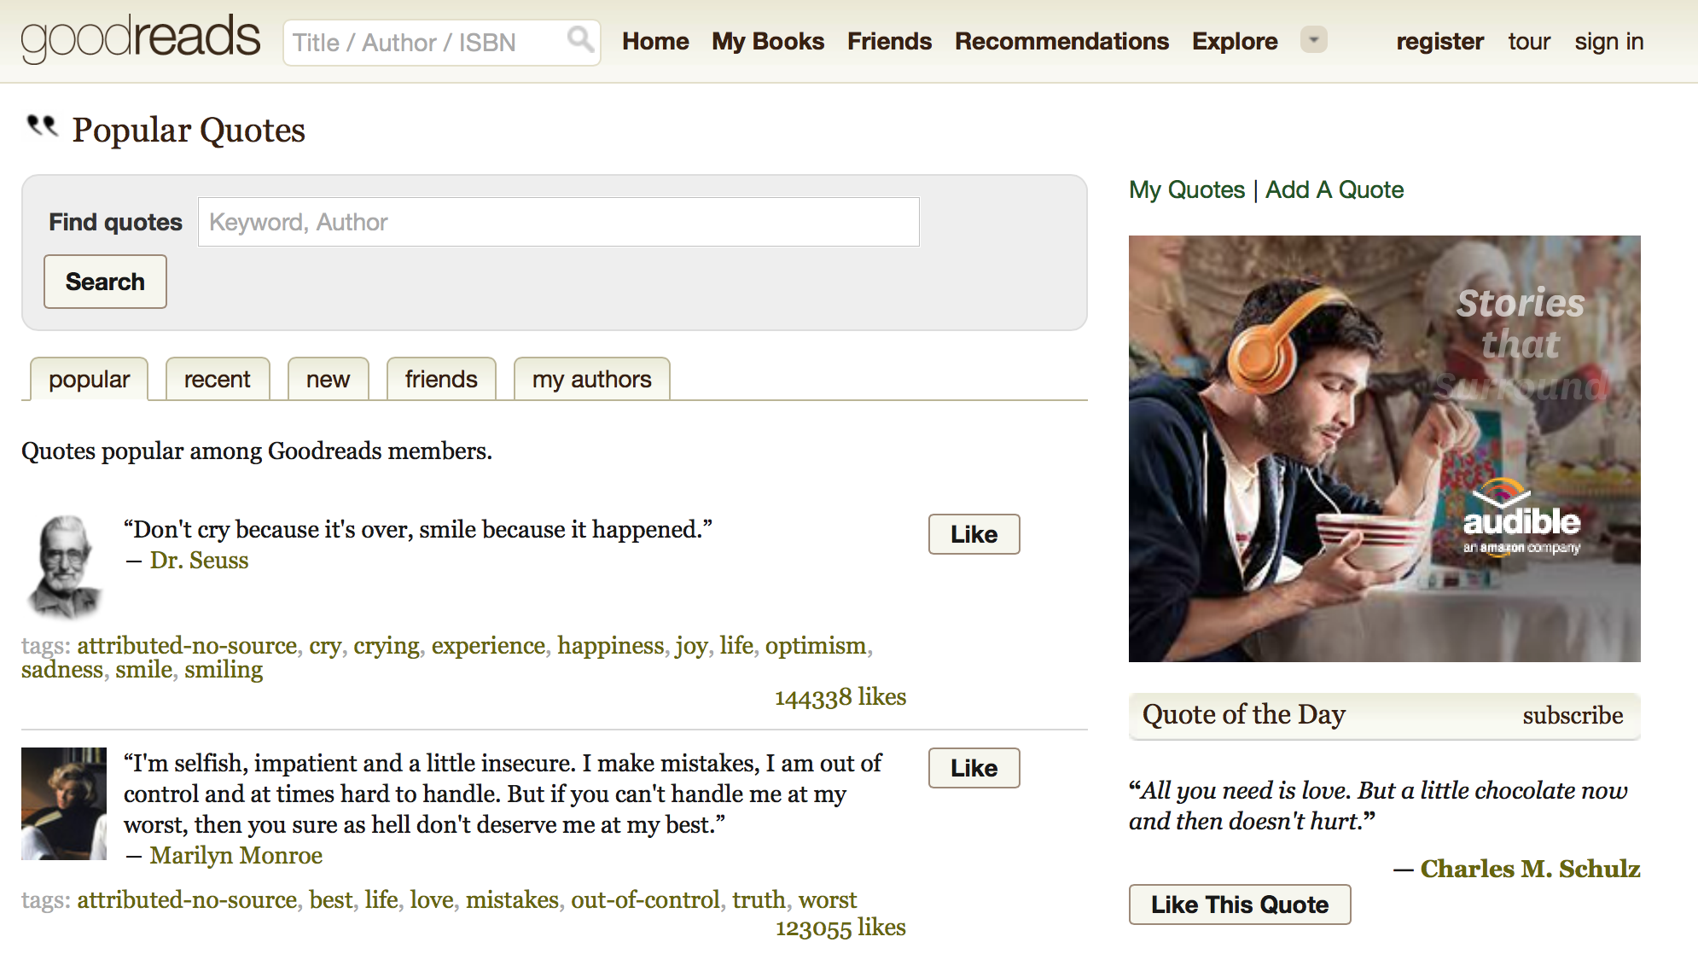This screenshot has width=1698, height=954.
Task: Open the Audible advertisement image
Action: (x=1384, y=449)
